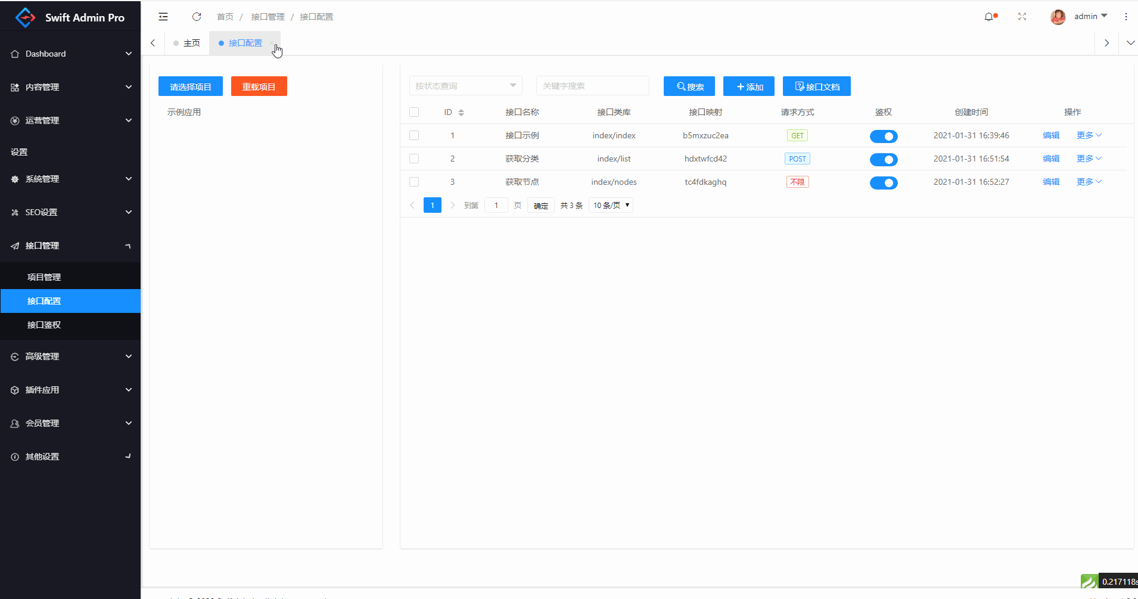Select 示例应用 in project tree

tap(184, 112)
